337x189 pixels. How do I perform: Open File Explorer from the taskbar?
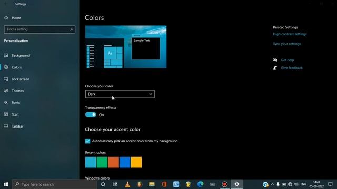coord(152,184)
